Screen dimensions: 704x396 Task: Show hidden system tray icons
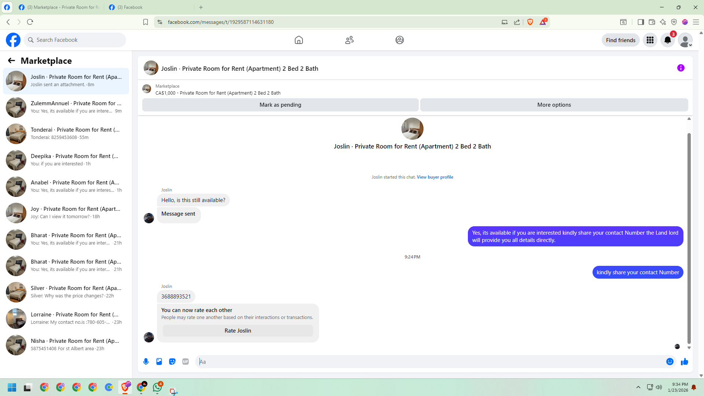638,387
